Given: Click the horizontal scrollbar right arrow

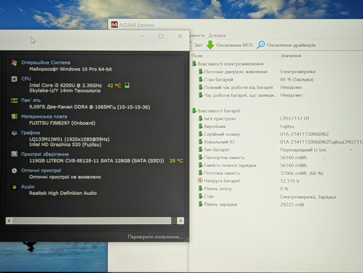Looking at the screenshot, I should (181, 221).
